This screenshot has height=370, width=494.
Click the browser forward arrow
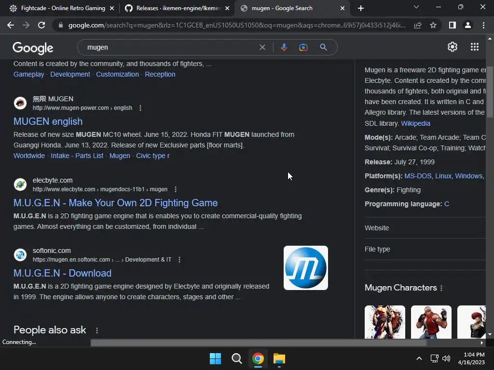click(26, 25)
